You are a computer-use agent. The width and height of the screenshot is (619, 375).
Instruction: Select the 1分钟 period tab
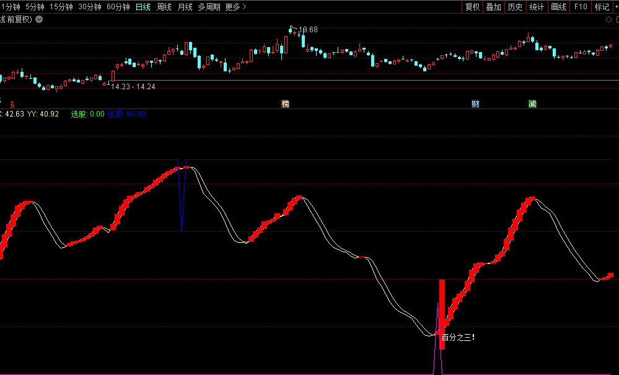pos(10,7)
